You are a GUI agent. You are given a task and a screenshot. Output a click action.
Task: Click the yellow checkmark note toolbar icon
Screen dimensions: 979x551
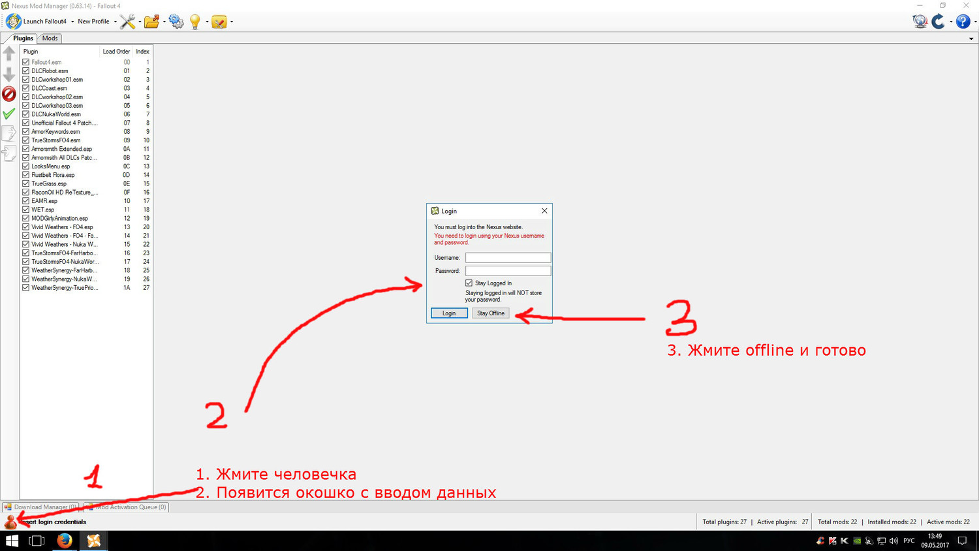tap(219, 22)
